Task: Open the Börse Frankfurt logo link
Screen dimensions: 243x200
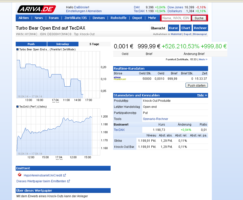Action: 120,78
